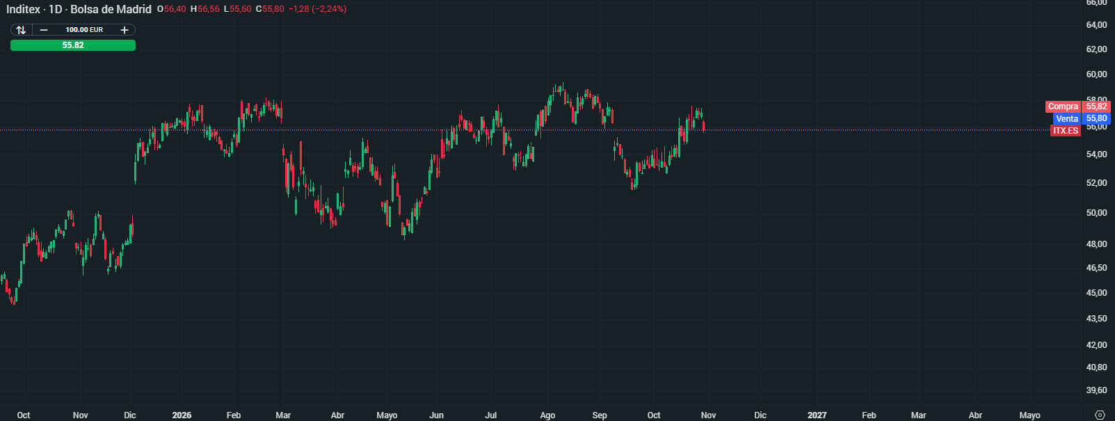1115x421 pixels.
Task: Click the 45,00 price axis label
Action: [1097, 293]
